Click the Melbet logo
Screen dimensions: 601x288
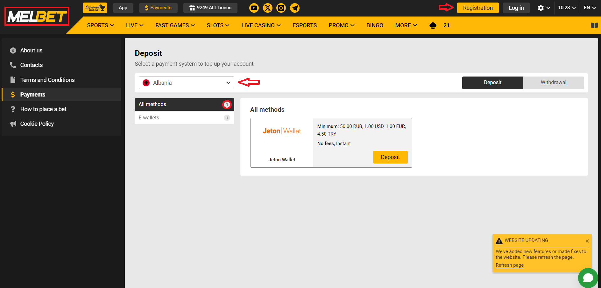(x=37, y=16)
